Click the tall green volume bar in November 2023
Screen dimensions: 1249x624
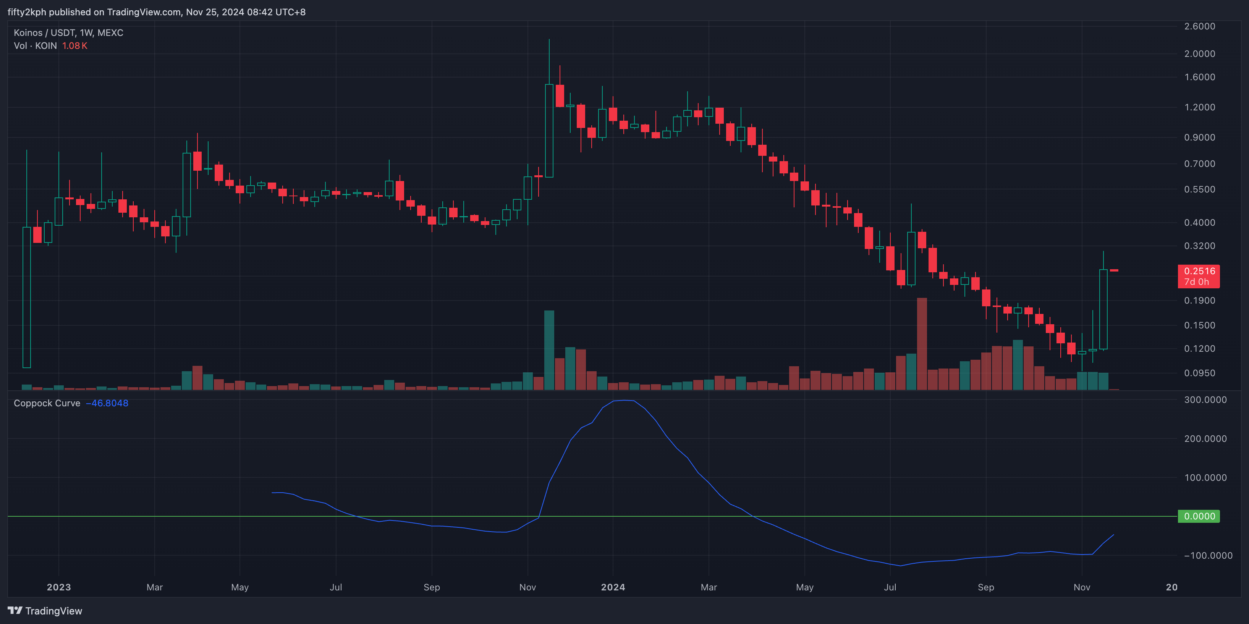tap(549, 350)
